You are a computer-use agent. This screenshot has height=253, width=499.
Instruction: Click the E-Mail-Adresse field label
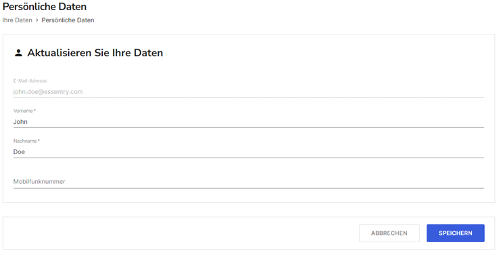pos(30,80)
